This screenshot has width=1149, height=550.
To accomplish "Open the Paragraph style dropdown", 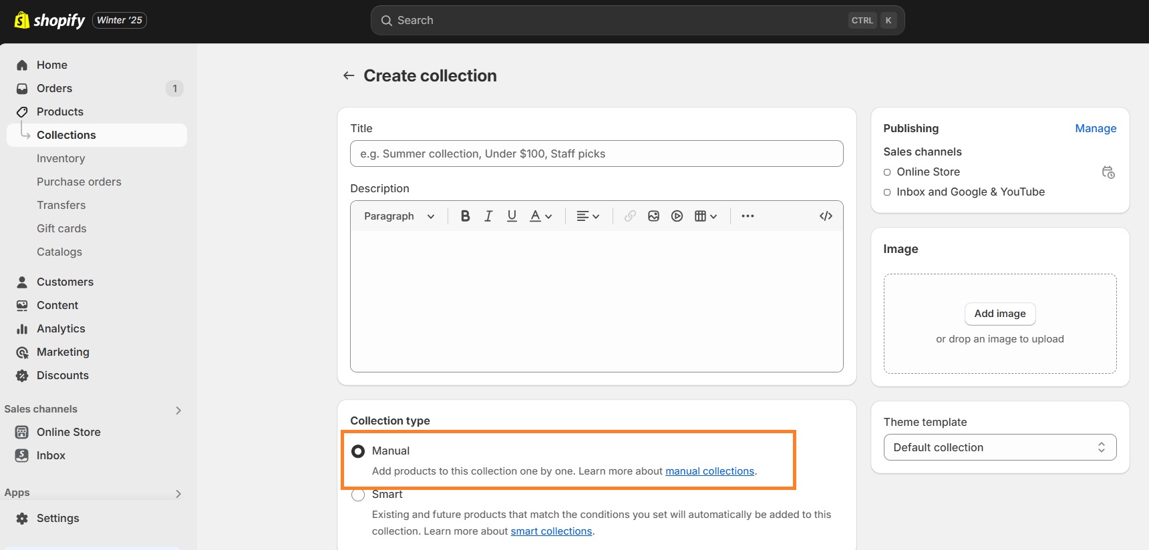I will 399,216.
